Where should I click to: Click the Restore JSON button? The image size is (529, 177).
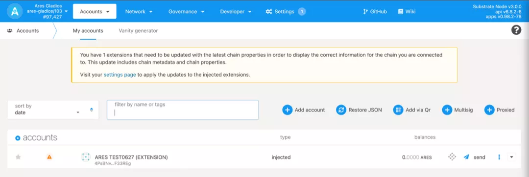coord(359,110)
